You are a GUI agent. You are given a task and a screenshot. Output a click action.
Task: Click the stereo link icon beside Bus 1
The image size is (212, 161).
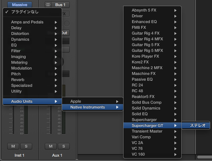click(48, 5)
